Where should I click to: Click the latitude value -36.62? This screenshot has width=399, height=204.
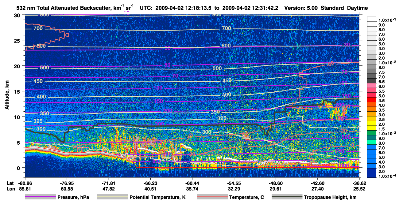click(359, 183)
